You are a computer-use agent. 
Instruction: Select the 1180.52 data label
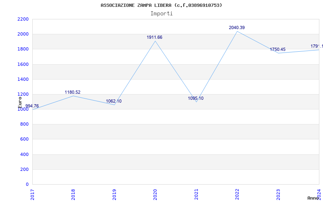pos(73,92)
